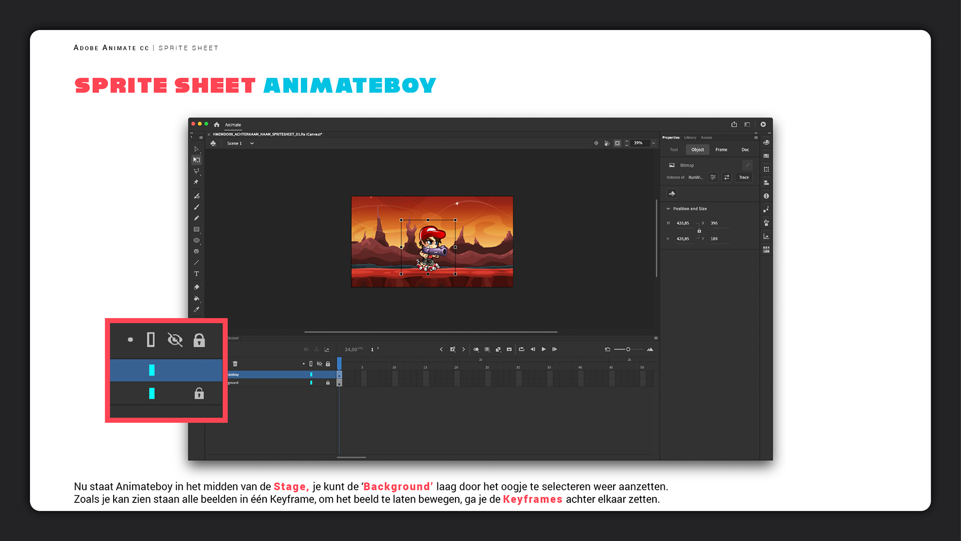Switch to the Frame properties tab
The image size is (961, 541).
721,150
